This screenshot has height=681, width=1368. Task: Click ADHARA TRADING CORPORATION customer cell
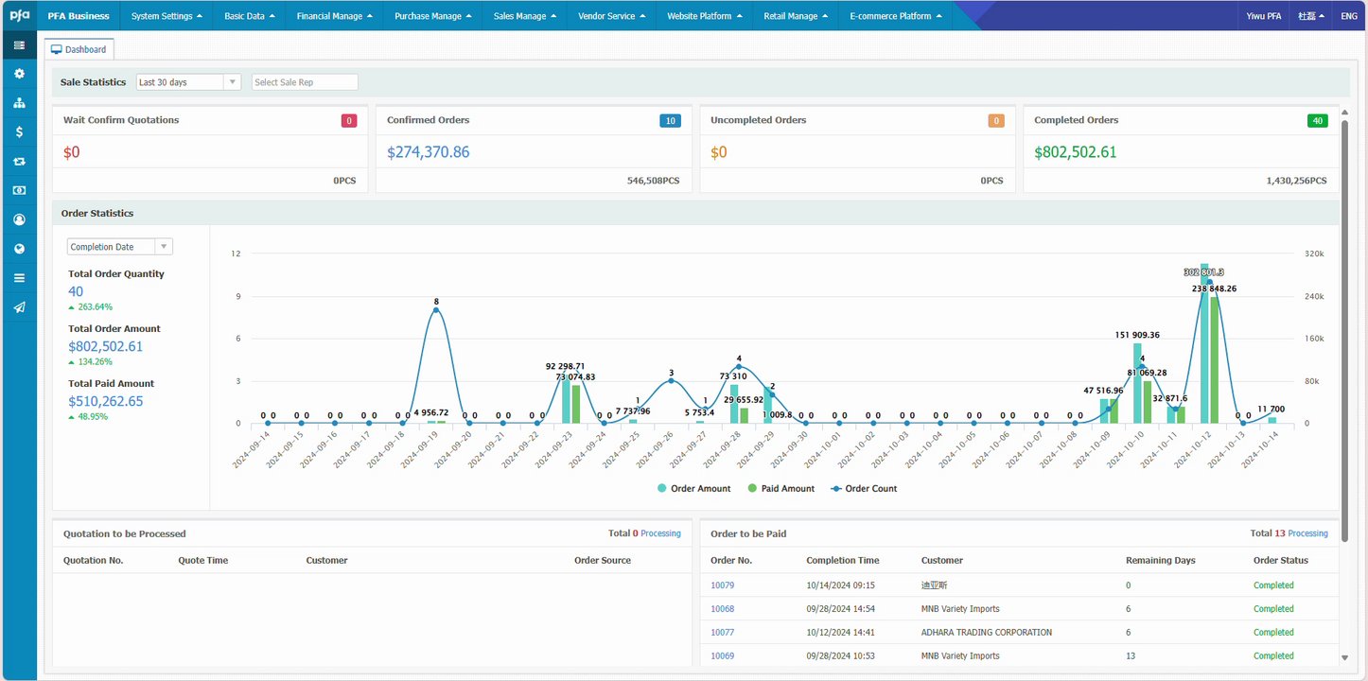coord(986,633)
